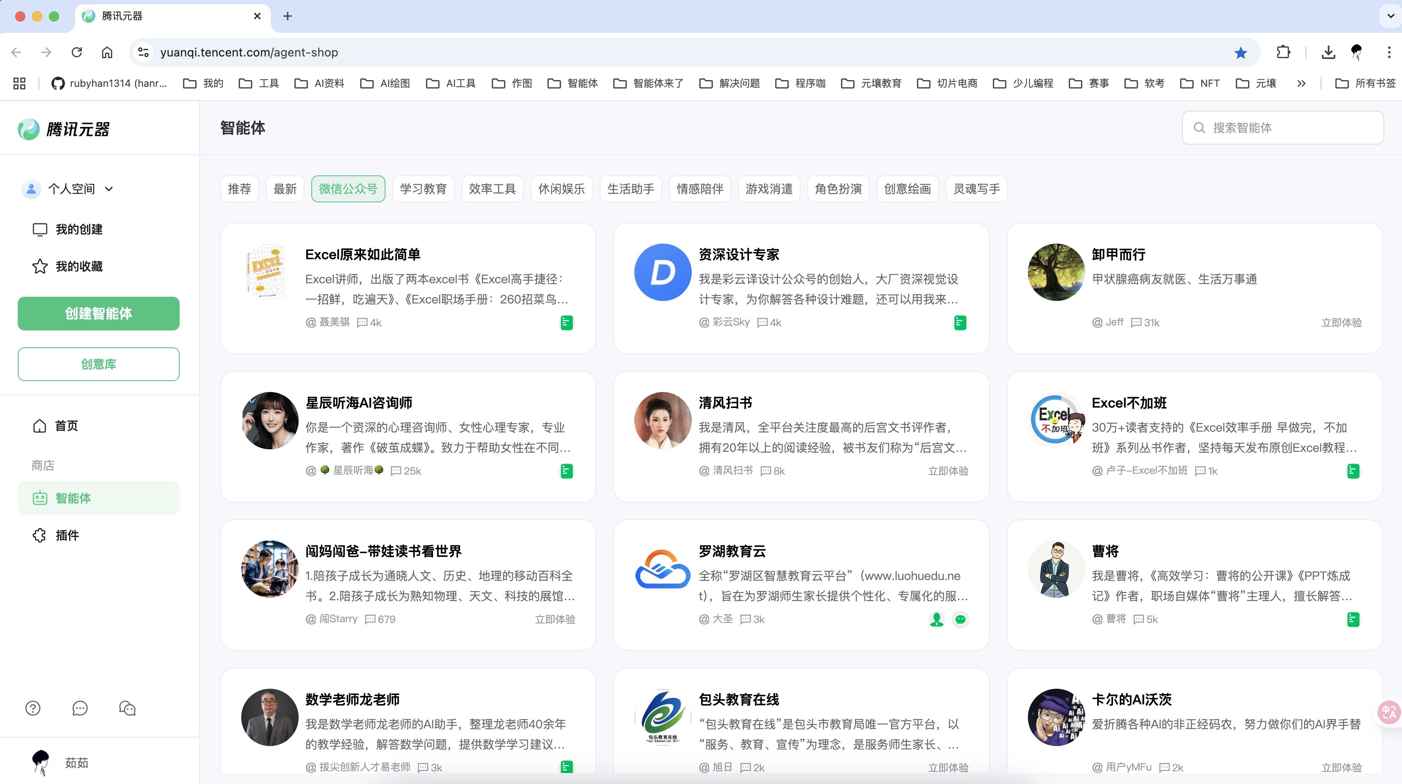1402x784 pixels.
Task: Select the 游戏消遣 category tab
Action: [x=769, y=189]
